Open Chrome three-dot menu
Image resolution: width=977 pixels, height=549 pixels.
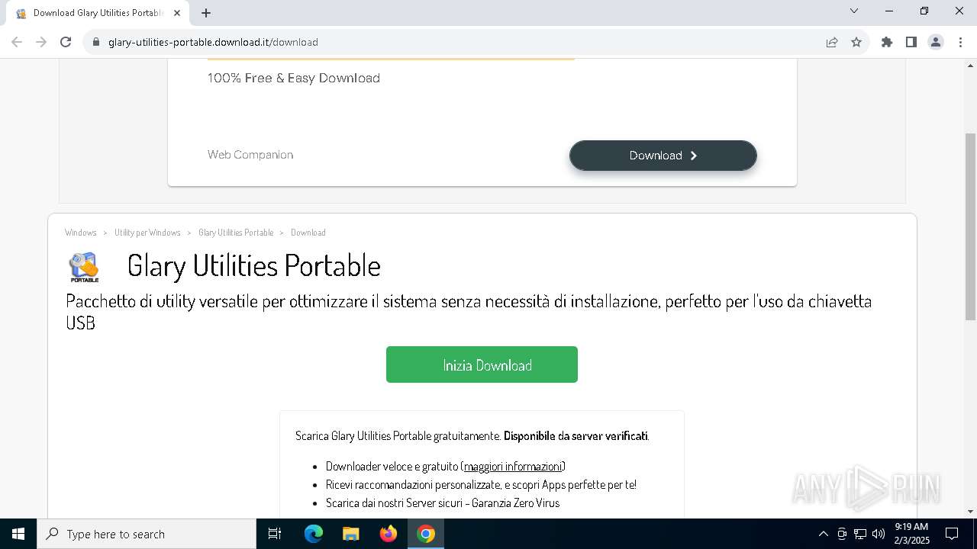[960, 42]
